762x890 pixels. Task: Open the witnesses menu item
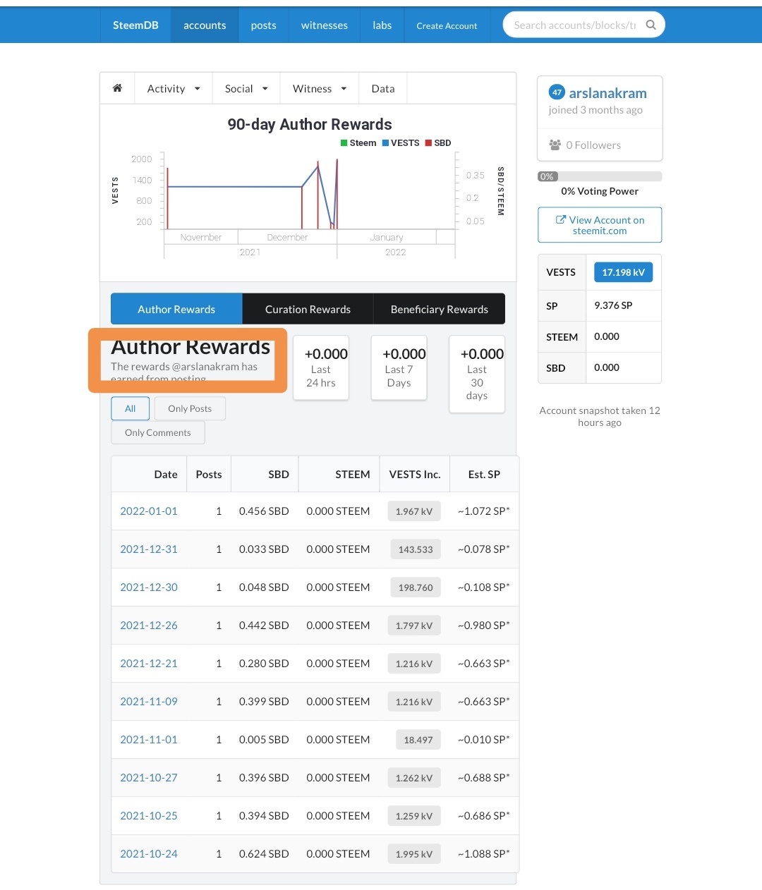[325, 25]
